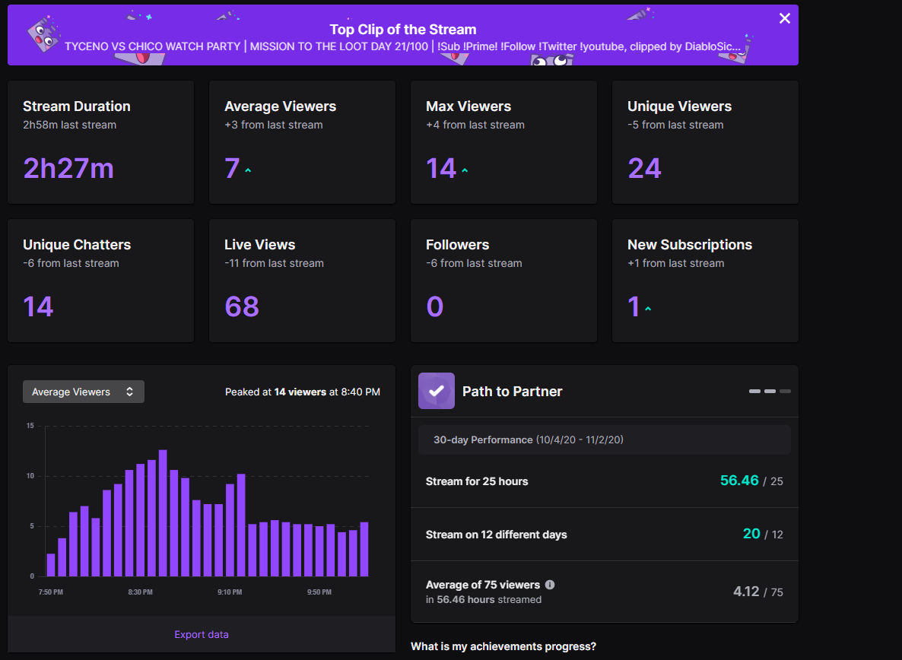
Task: Click the New Subscriptions value 1
Action: pyautogui.click(x=634, y=306)
